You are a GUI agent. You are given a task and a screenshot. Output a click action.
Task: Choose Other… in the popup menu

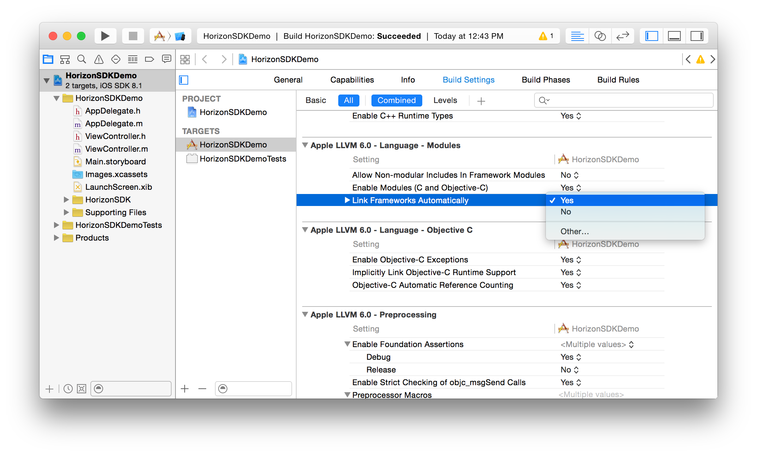click(x=625, y=231)
